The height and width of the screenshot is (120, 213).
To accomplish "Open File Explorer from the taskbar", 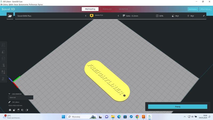I will coord(113,117).
